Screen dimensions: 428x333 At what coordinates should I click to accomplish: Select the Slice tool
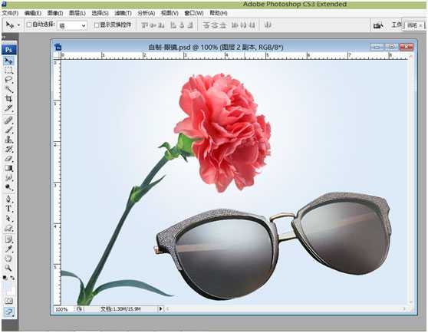9,108
